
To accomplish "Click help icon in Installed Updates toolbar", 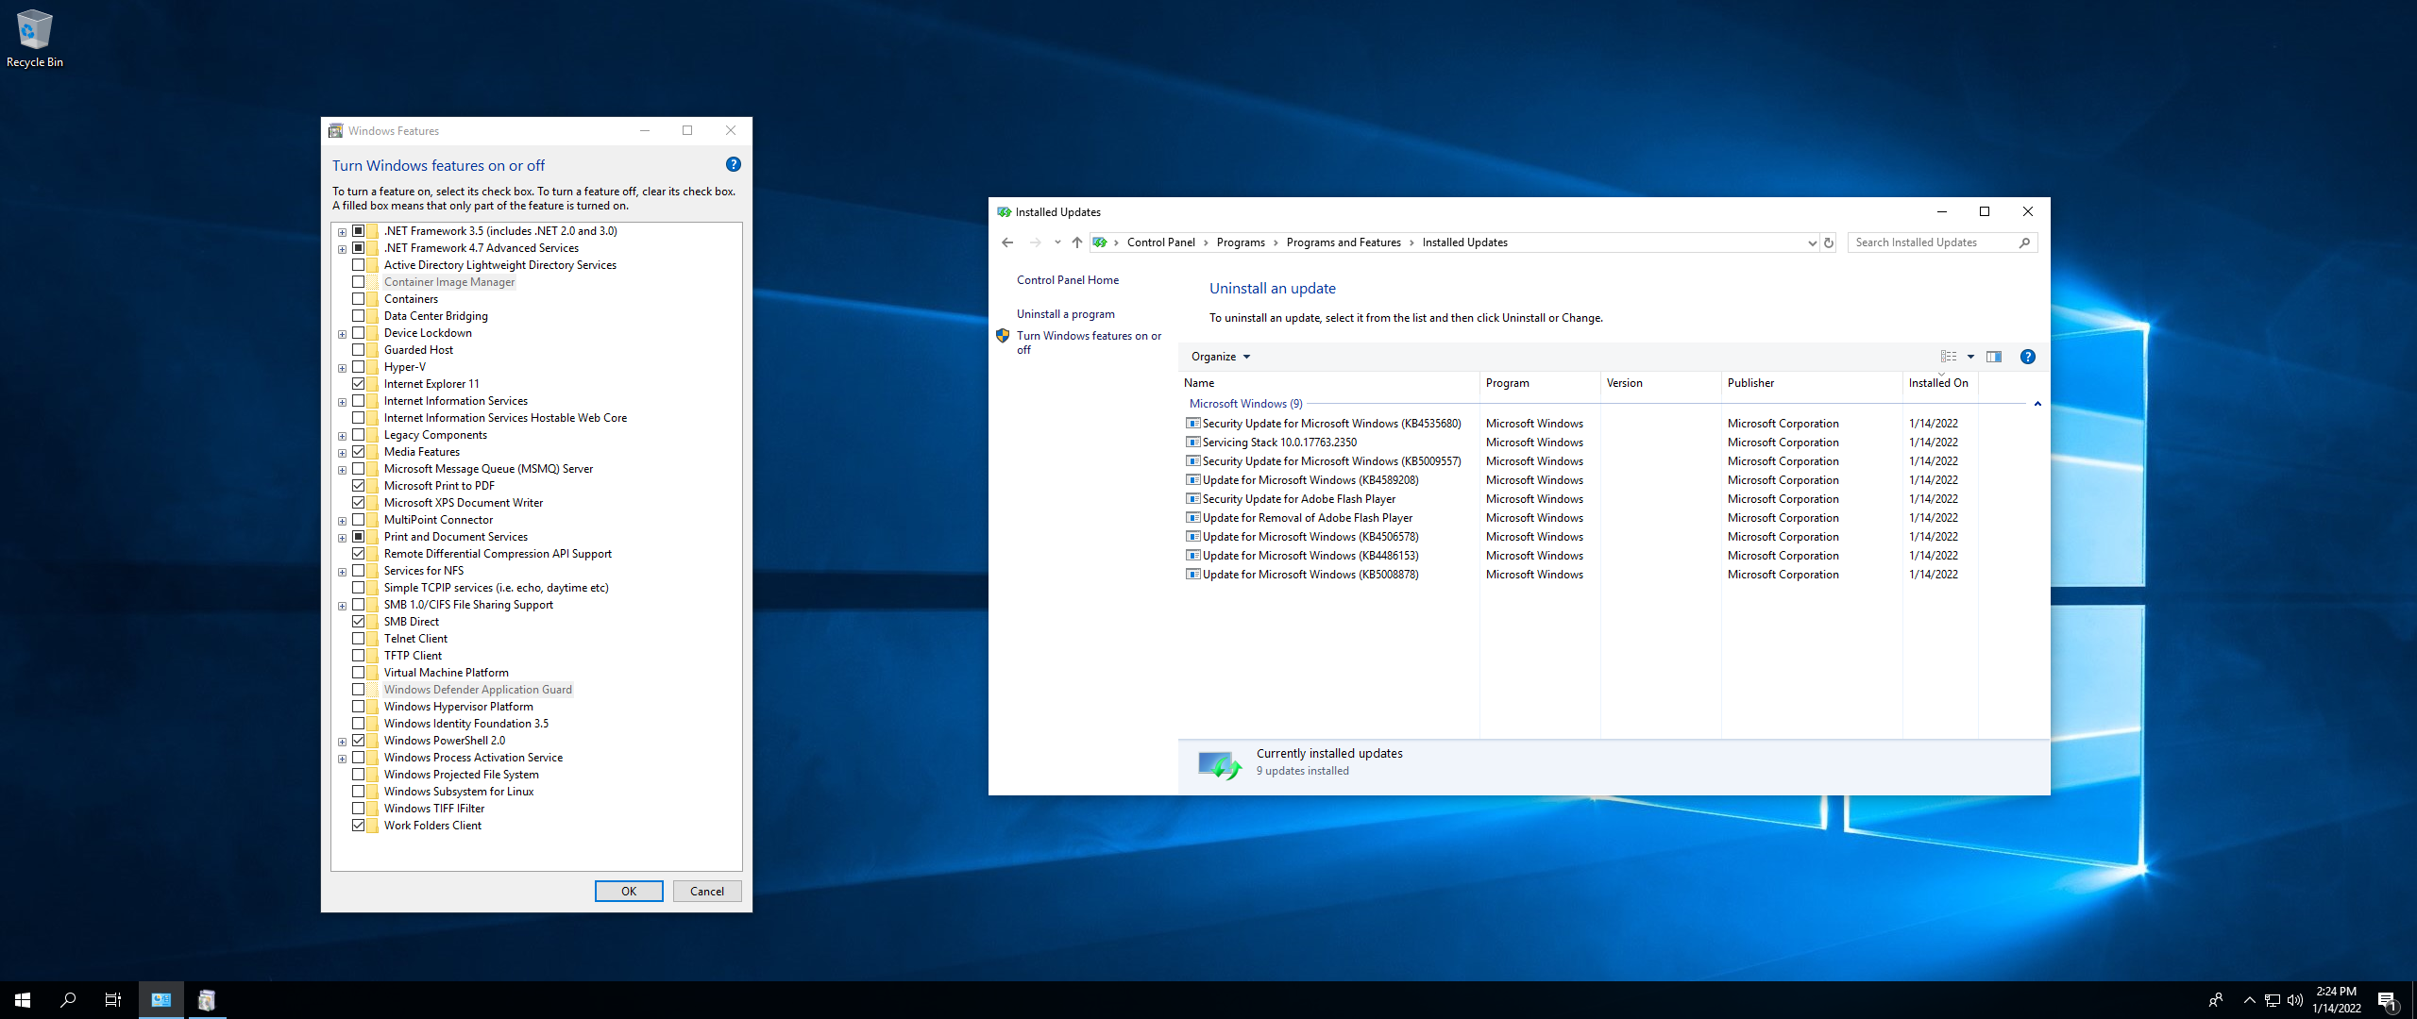I will tap(2027, 357).
